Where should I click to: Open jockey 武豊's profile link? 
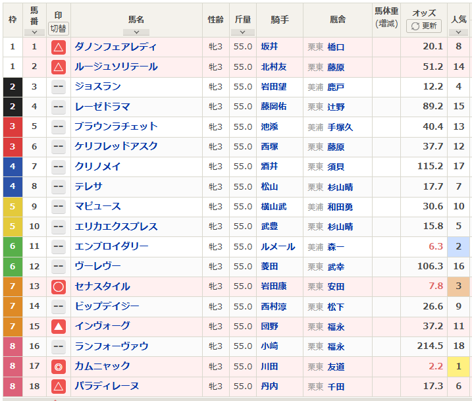(x=269, y=227)
